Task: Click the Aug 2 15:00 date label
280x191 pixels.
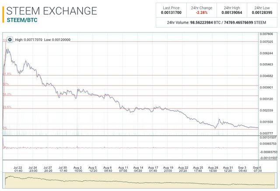Action: 78,169
